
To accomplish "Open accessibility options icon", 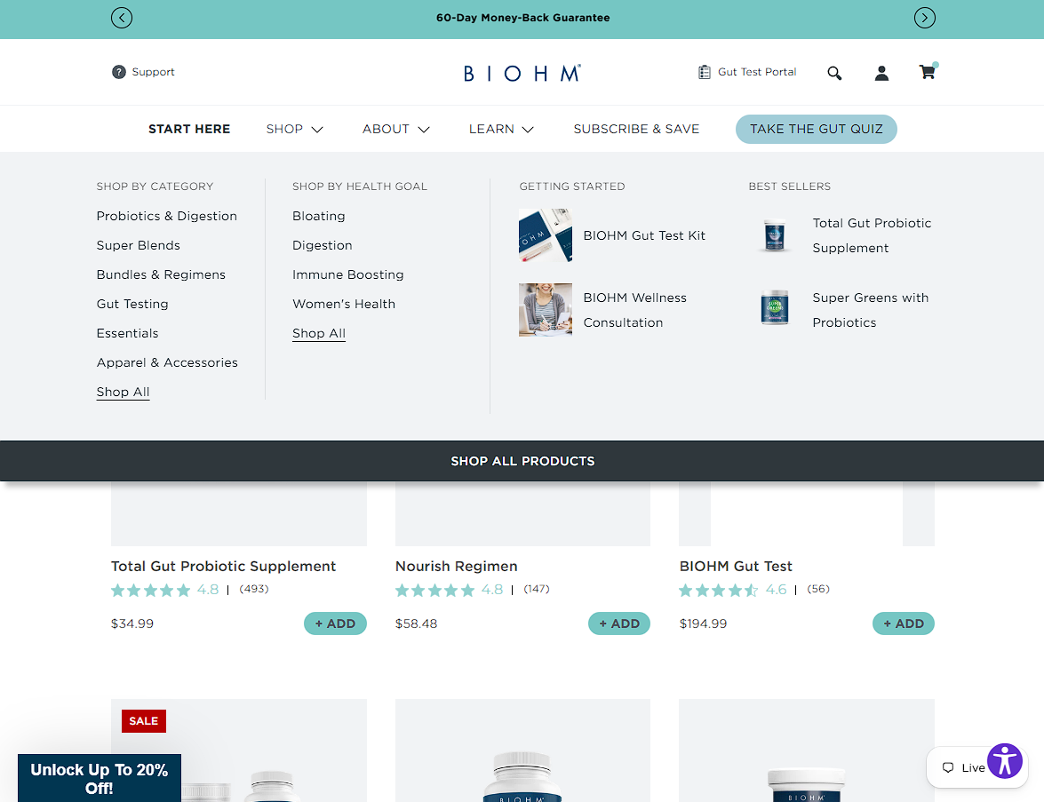I will pyautogui.click(x=1005, y=761).
